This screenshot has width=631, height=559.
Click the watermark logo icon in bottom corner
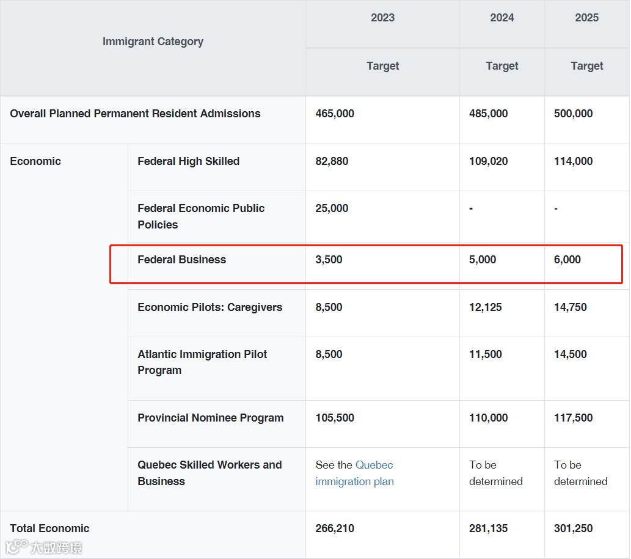[16, 547]
